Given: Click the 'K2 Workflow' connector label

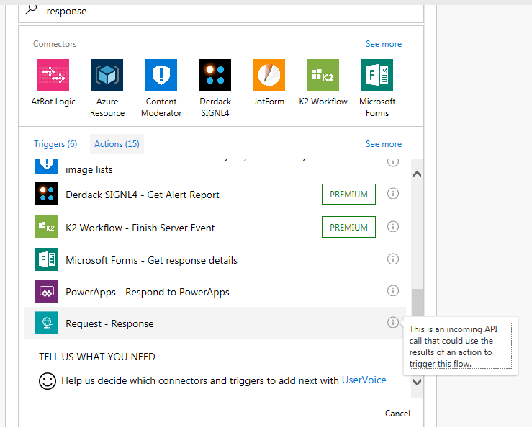Looking at the screenshot, I should [323, 102].
